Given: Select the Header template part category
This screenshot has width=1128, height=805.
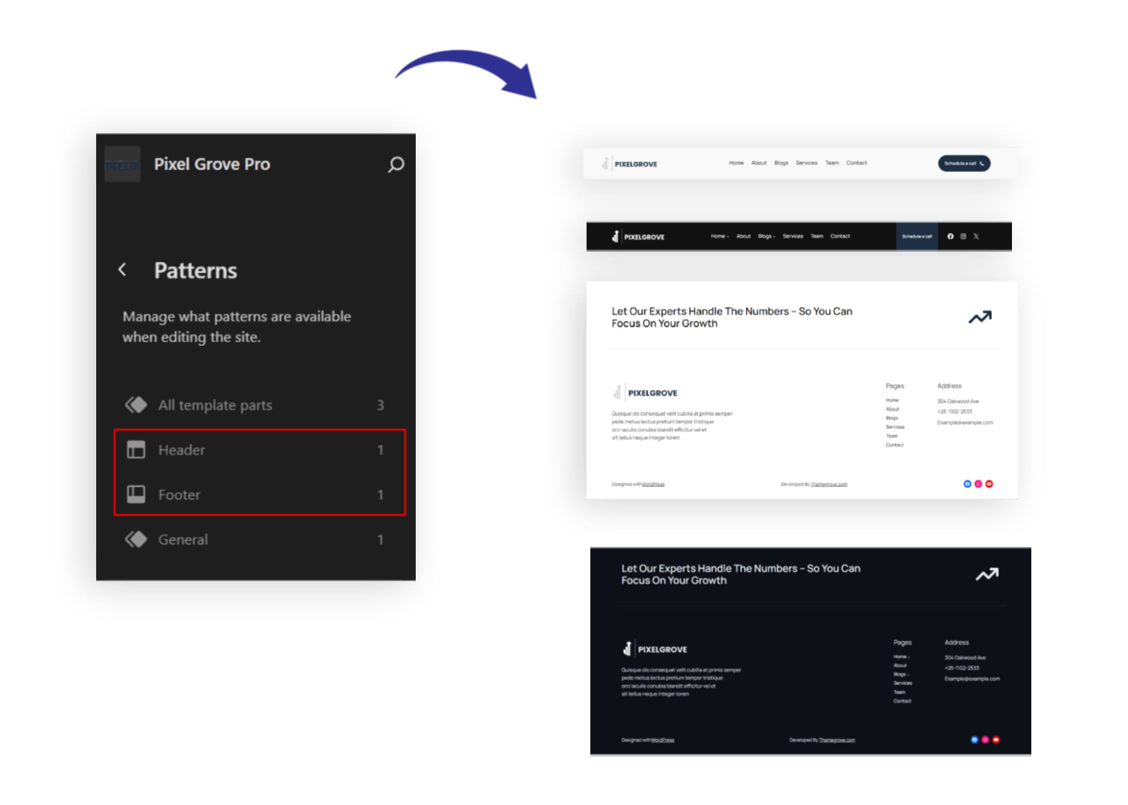Looking at the screenshot, I should click(182, 450).
